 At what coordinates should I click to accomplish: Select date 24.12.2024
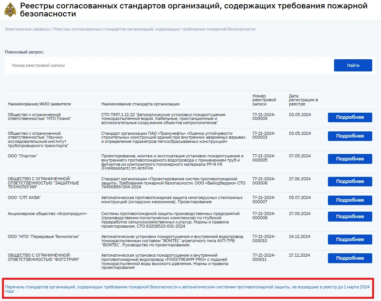click(x=299, y=236)
